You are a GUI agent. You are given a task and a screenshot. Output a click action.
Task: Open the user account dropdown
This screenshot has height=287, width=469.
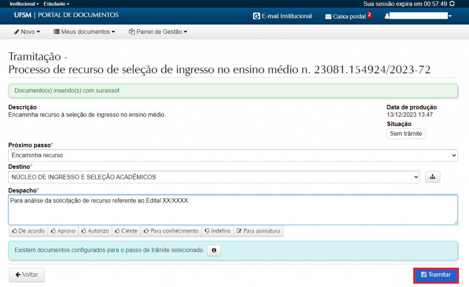[418, 16]
